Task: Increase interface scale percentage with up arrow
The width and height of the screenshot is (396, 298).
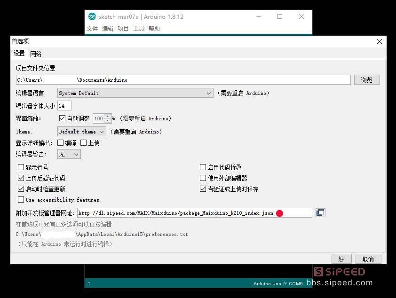Action: click(108, 116)
